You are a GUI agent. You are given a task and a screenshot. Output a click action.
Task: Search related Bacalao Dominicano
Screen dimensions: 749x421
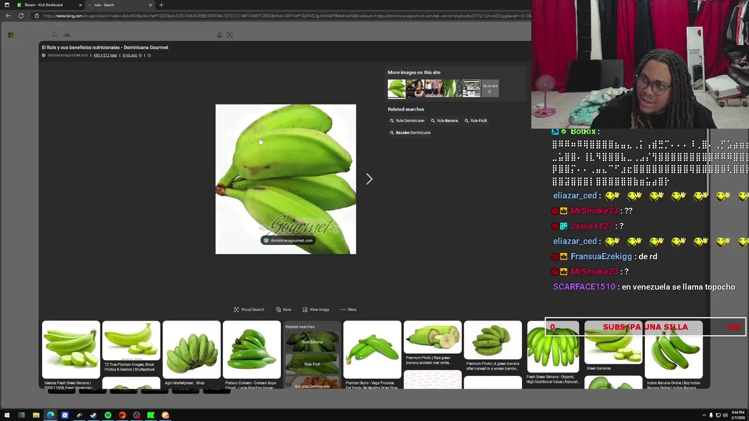[x=410, y=133]
